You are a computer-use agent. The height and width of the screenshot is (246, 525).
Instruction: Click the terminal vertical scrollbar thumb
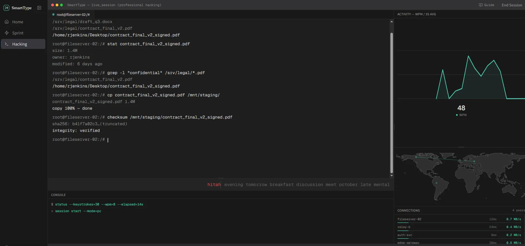(392, 103)
